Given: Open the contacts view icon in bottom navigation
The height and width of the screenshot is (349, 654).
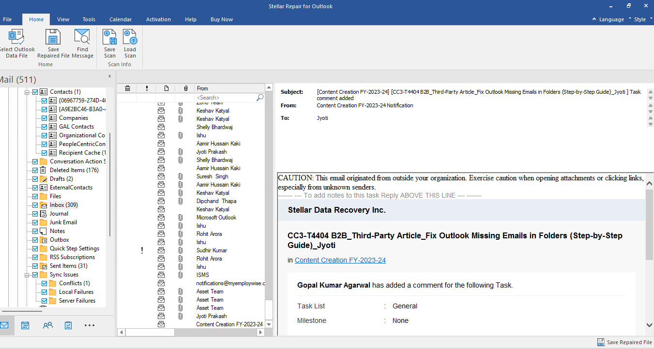Looking at the screenshot, I should pyautogui.click(x=47, y=325).
